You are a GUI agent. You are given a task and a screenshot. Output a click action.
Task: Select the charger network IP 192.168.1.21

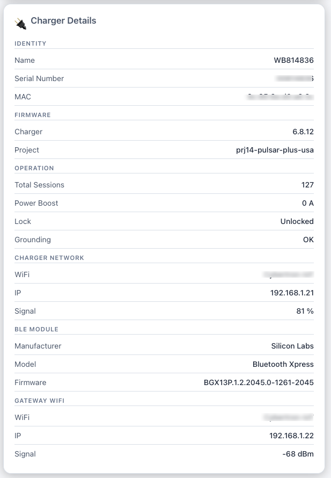point(292,293)
